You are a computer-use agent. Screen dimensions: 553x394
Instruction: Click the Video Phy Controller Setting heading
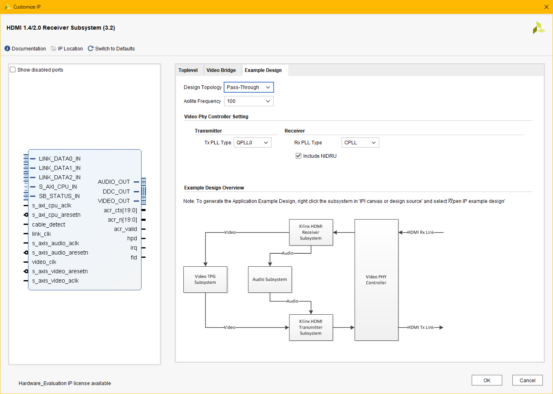pos(216,117)
